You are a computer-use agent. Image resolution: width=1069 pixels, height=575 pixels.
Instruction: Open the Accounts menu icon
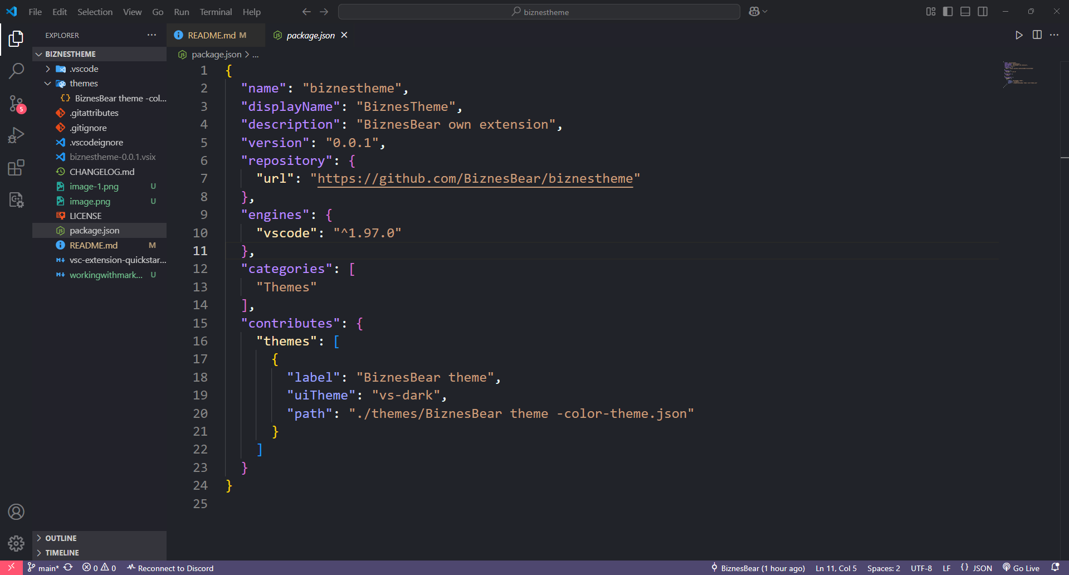16,511
